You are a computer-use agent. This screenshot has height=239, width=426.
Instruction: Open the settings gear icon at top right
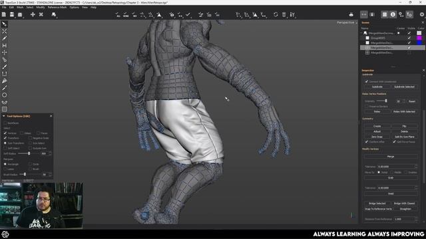422,15
